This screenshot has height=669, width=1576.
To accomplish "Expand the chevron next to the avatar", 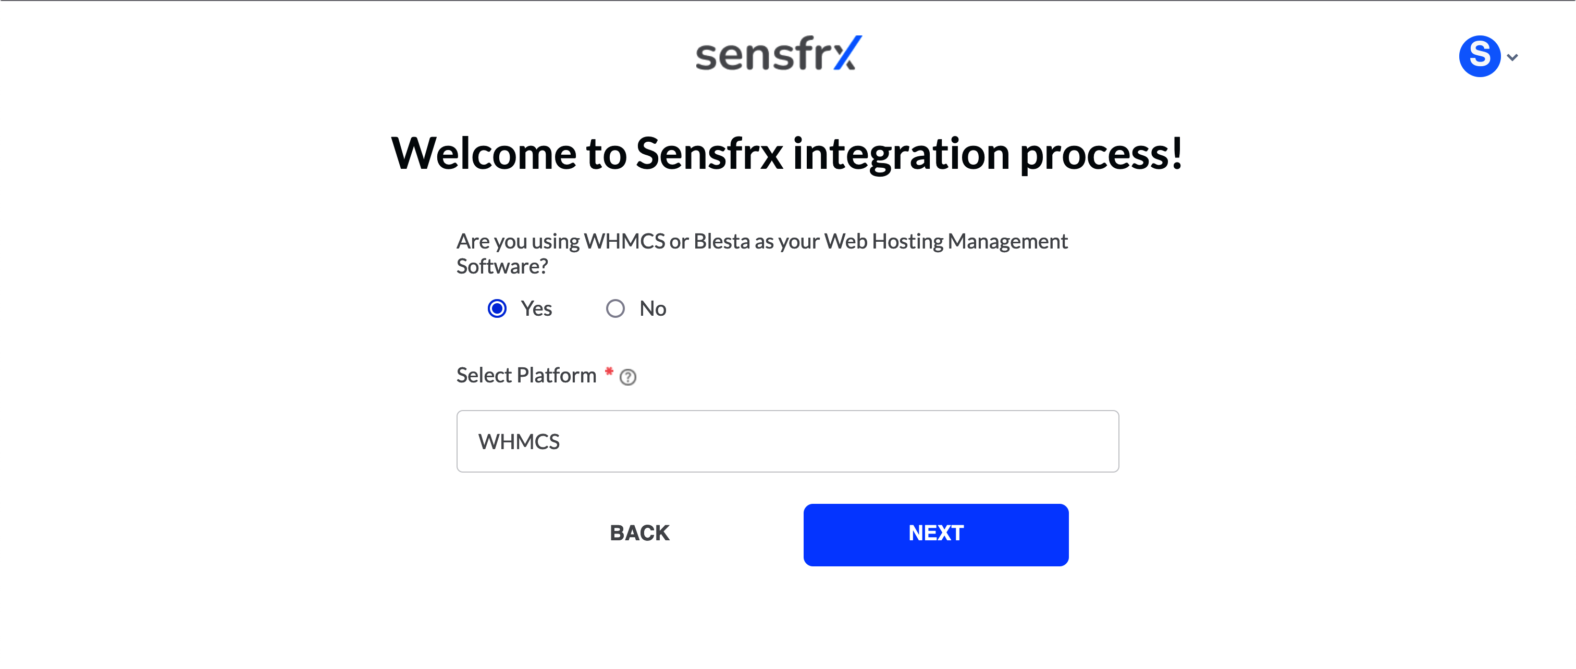I will coord(1513,56).
